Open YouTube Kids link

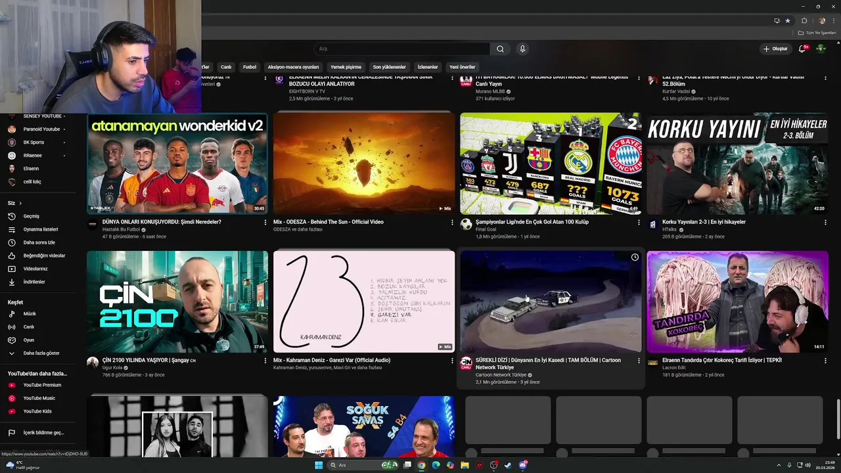click(x=38, y=411)
